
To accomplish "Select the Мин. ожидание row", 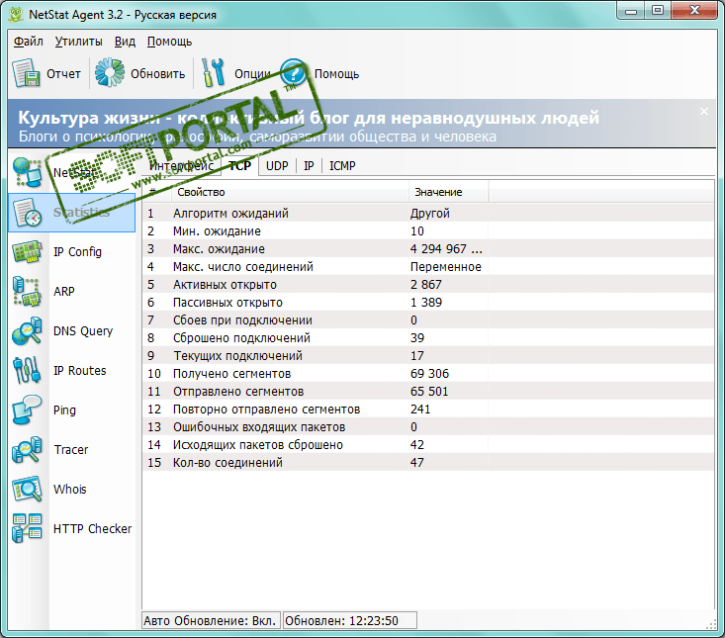I will [428, 231].
